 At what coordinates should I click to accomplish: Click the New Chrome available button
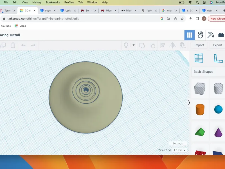[217, 19]
